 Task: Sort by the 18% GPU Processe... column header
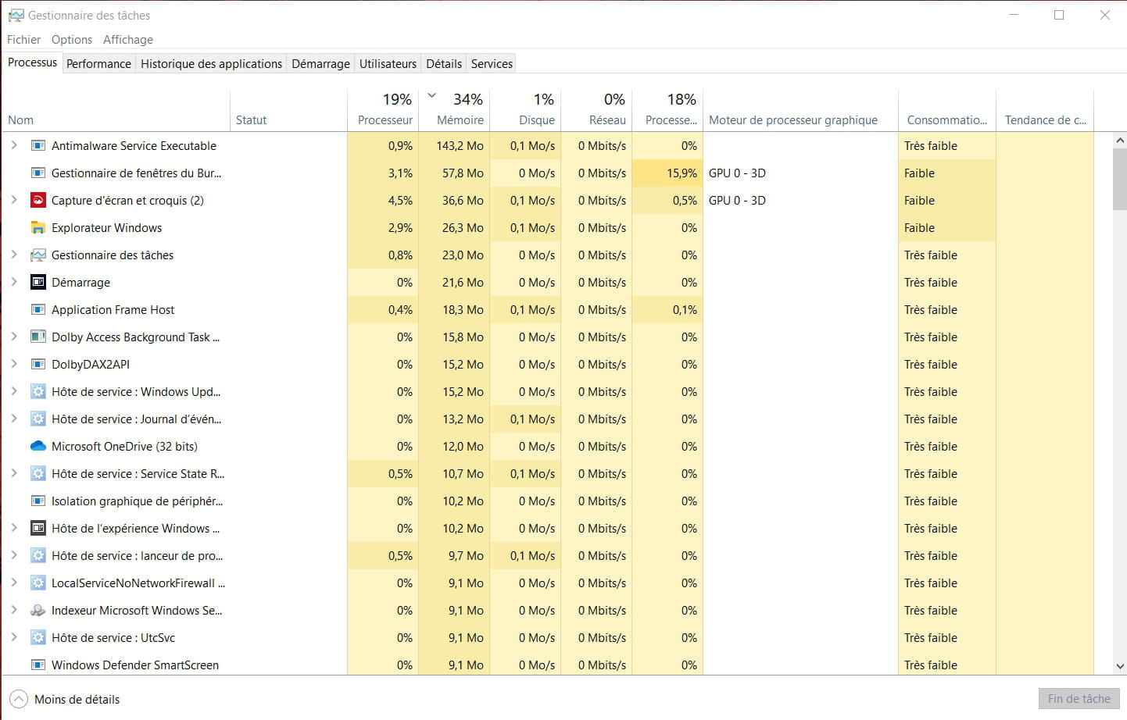pyautogui.click(x=667, y=110)
